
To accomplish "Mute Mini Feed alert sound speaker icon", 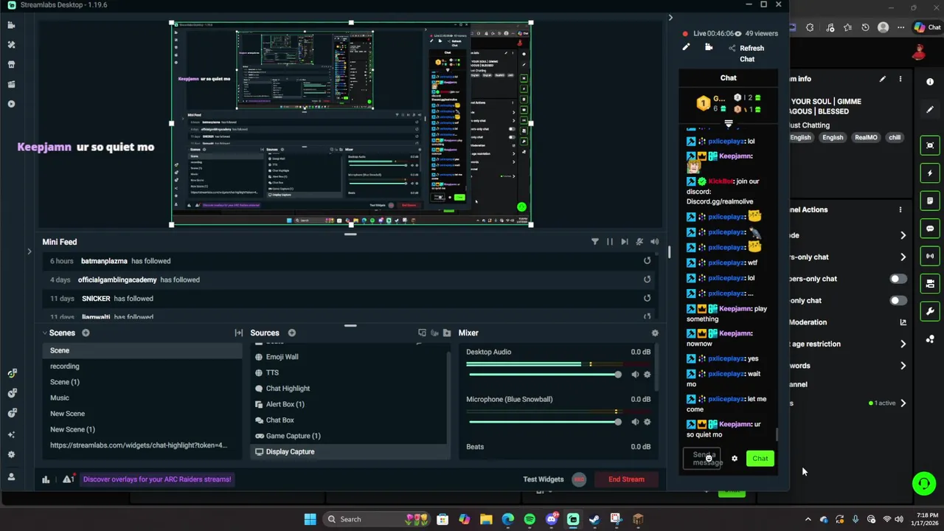I will [654, 242].
